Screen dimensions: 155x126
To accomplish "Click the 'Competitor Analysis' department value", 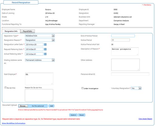I will (121, 20).
